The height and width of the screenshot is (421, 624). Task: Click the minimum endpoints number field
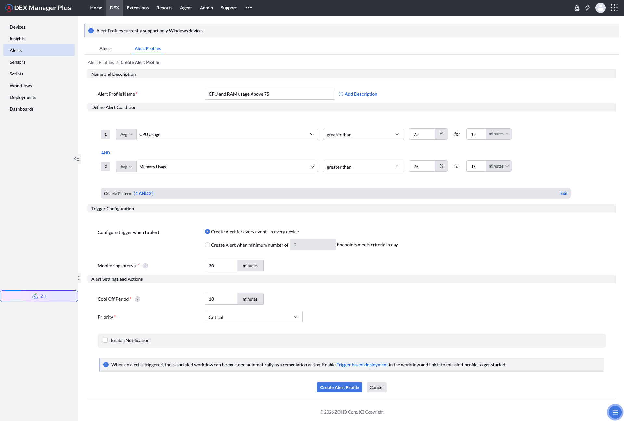coord(313,245)
